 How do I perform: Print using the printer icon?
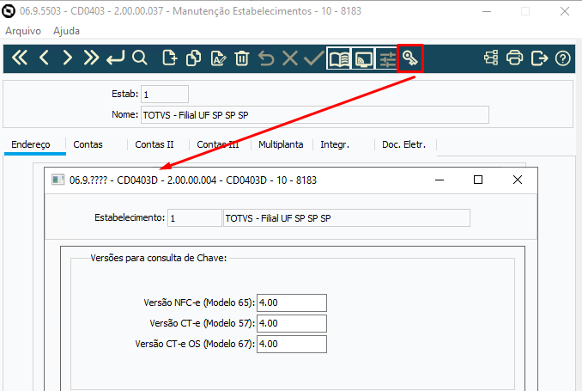coord(515,58)
